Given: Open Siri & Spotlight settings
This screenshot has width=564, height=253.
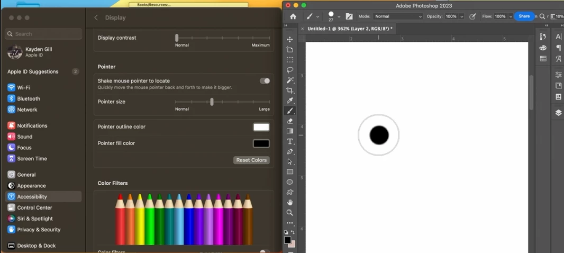Looking at the screenshot, I should tap(43, 219).
